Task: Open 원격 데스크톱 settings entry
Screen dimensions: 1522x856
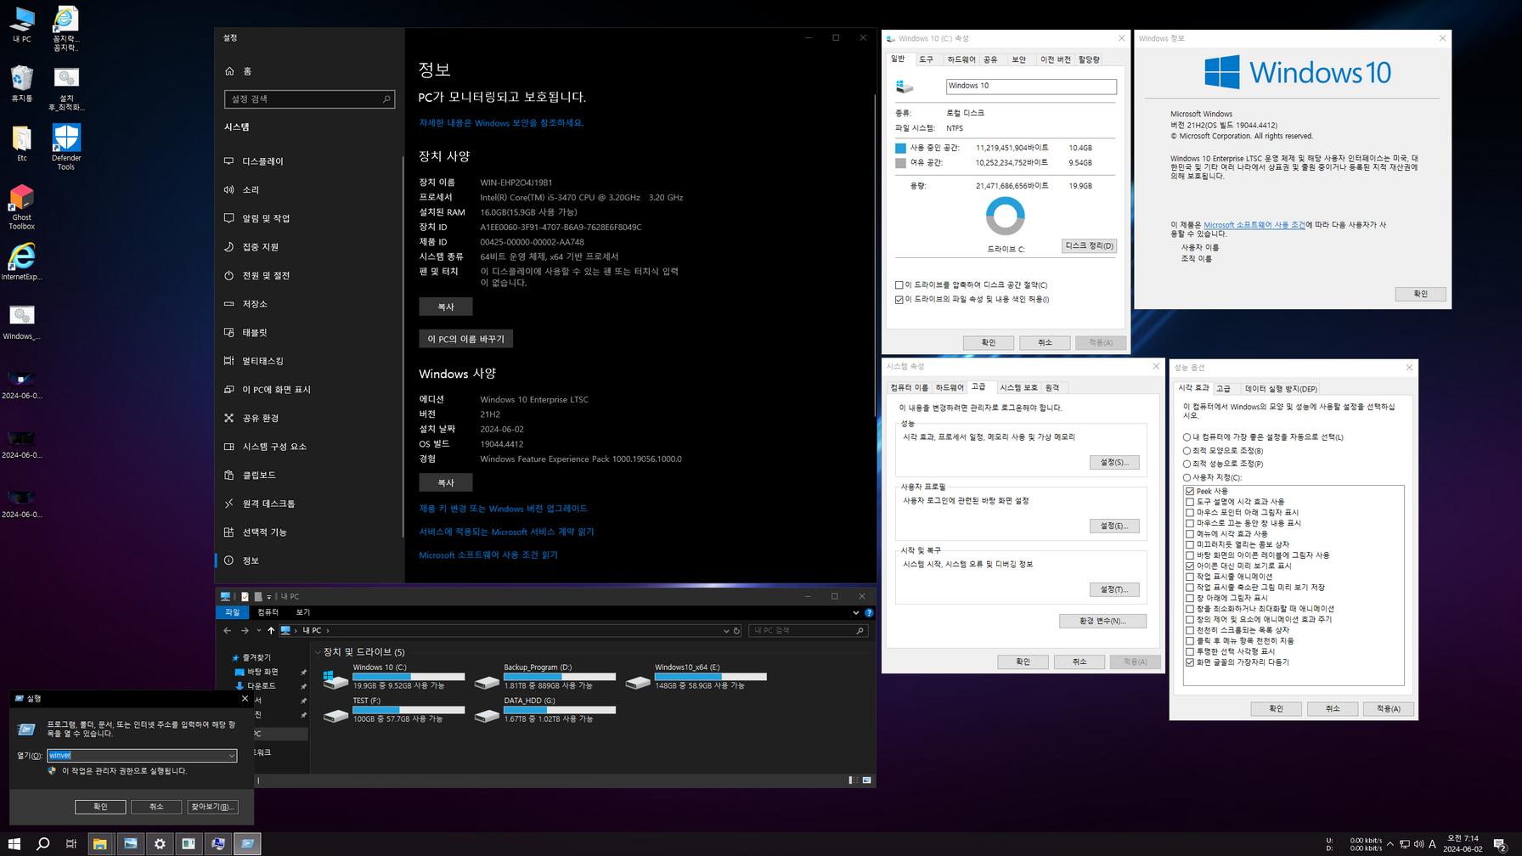Action: pyautogui.click(x=268, y=504)
